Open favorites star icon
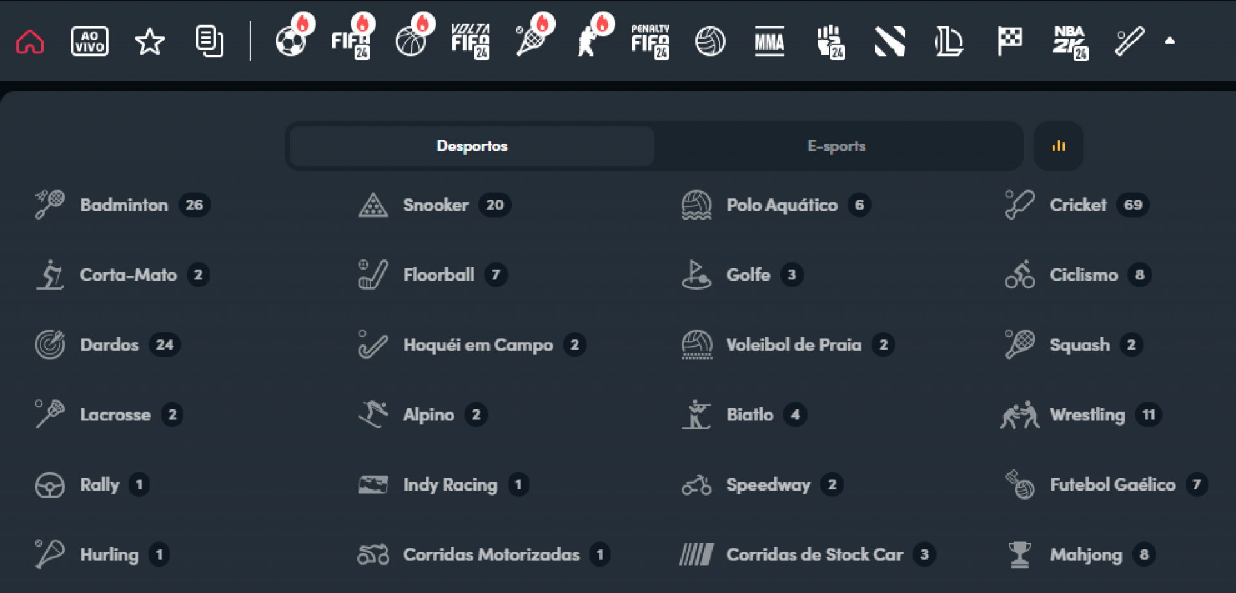 click(149, 42)
